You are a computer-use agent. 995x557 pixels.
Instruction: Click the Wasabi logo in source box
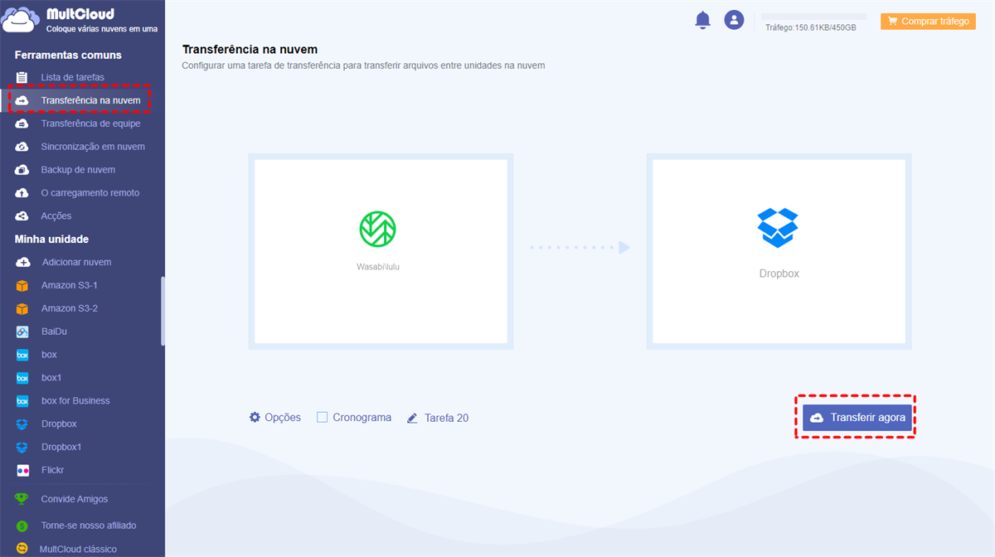pyautogui.click(x=377, y=229)
